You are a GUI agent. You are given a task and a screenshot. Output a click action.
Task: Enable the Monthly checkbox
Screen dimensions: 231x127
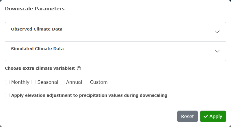(x=7, y=82)
